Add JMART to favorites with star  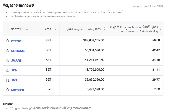(8, 61)
